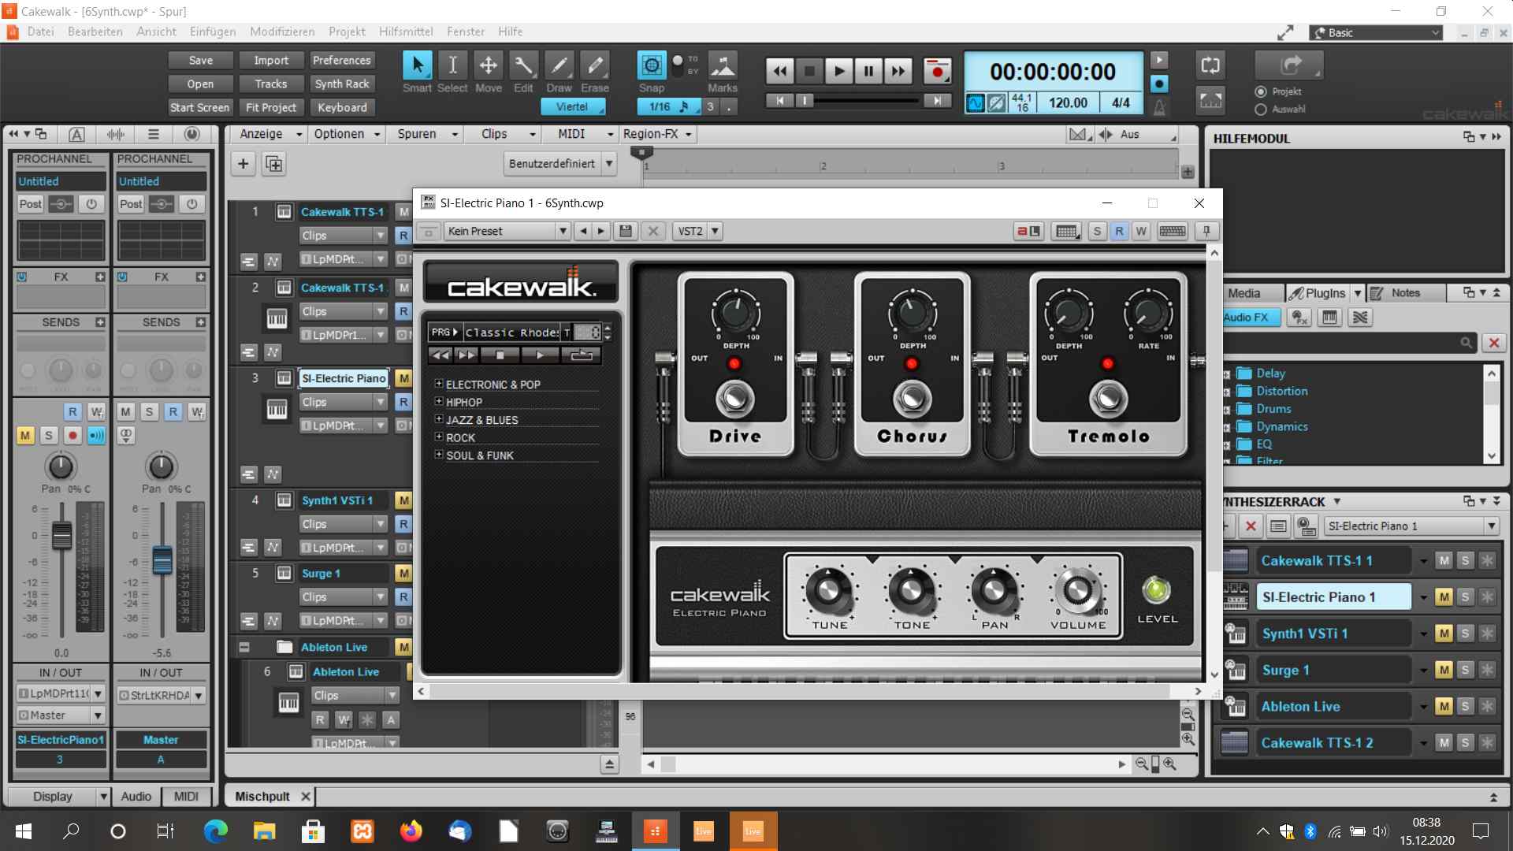The width and height of the screenshot is (1513, 851).
Task: Mute track 3 SI-Electric Piano
Action: click(x=403, y=378)
